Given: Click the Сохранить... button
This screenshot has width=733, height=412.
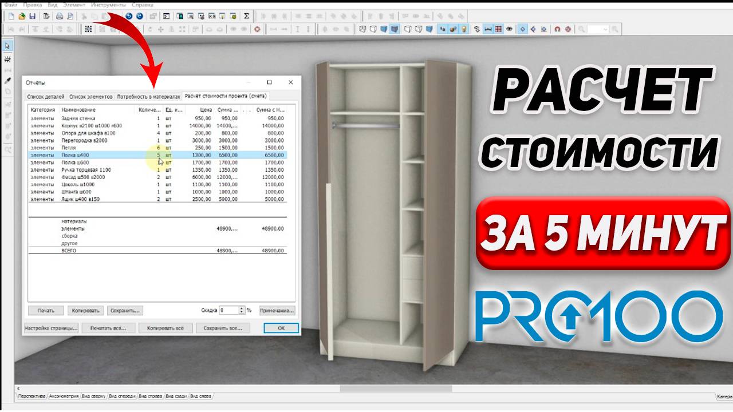Looking at the screenshot, I should [x=125, y=311].
